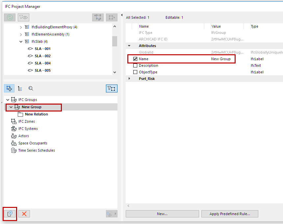Edit the Name value "New Group"
283x224 pixels.
pyautogui.click(x=221, y=59)
